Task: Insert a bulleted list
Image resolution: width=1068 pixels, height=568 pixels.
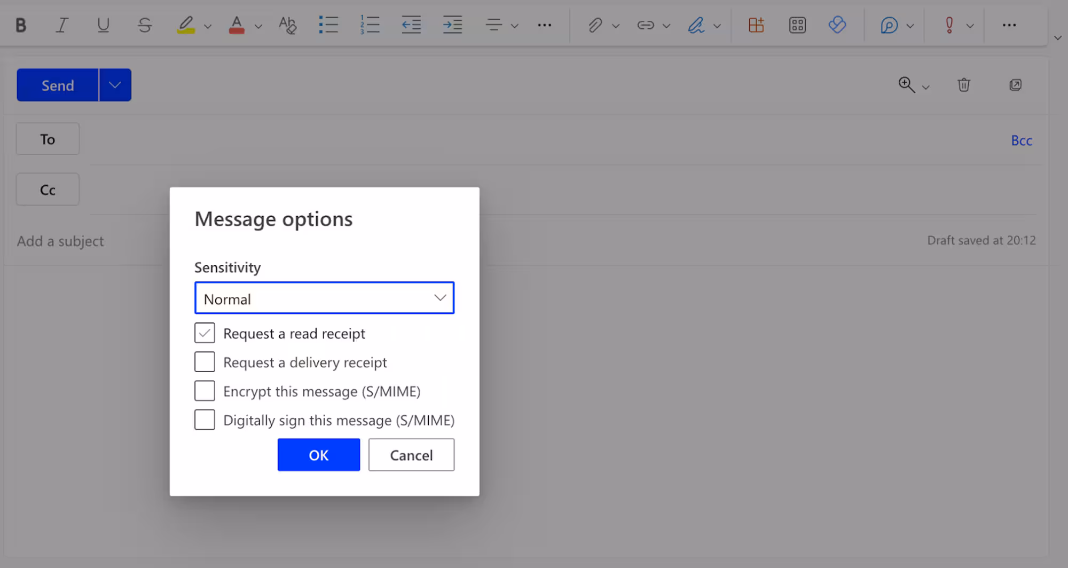Action: pyautogui.click(x=328, y=25)
